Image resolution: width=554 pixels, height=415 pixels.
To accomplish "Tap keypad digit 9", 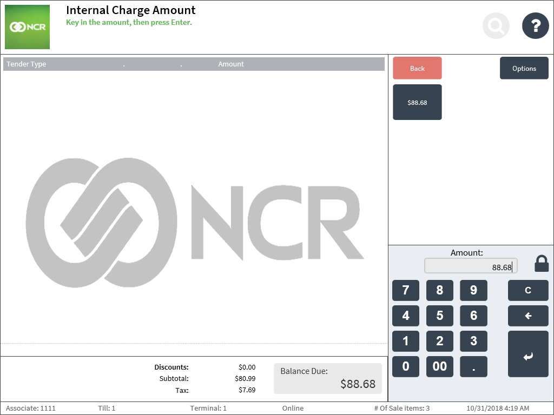I will (473, 290).
